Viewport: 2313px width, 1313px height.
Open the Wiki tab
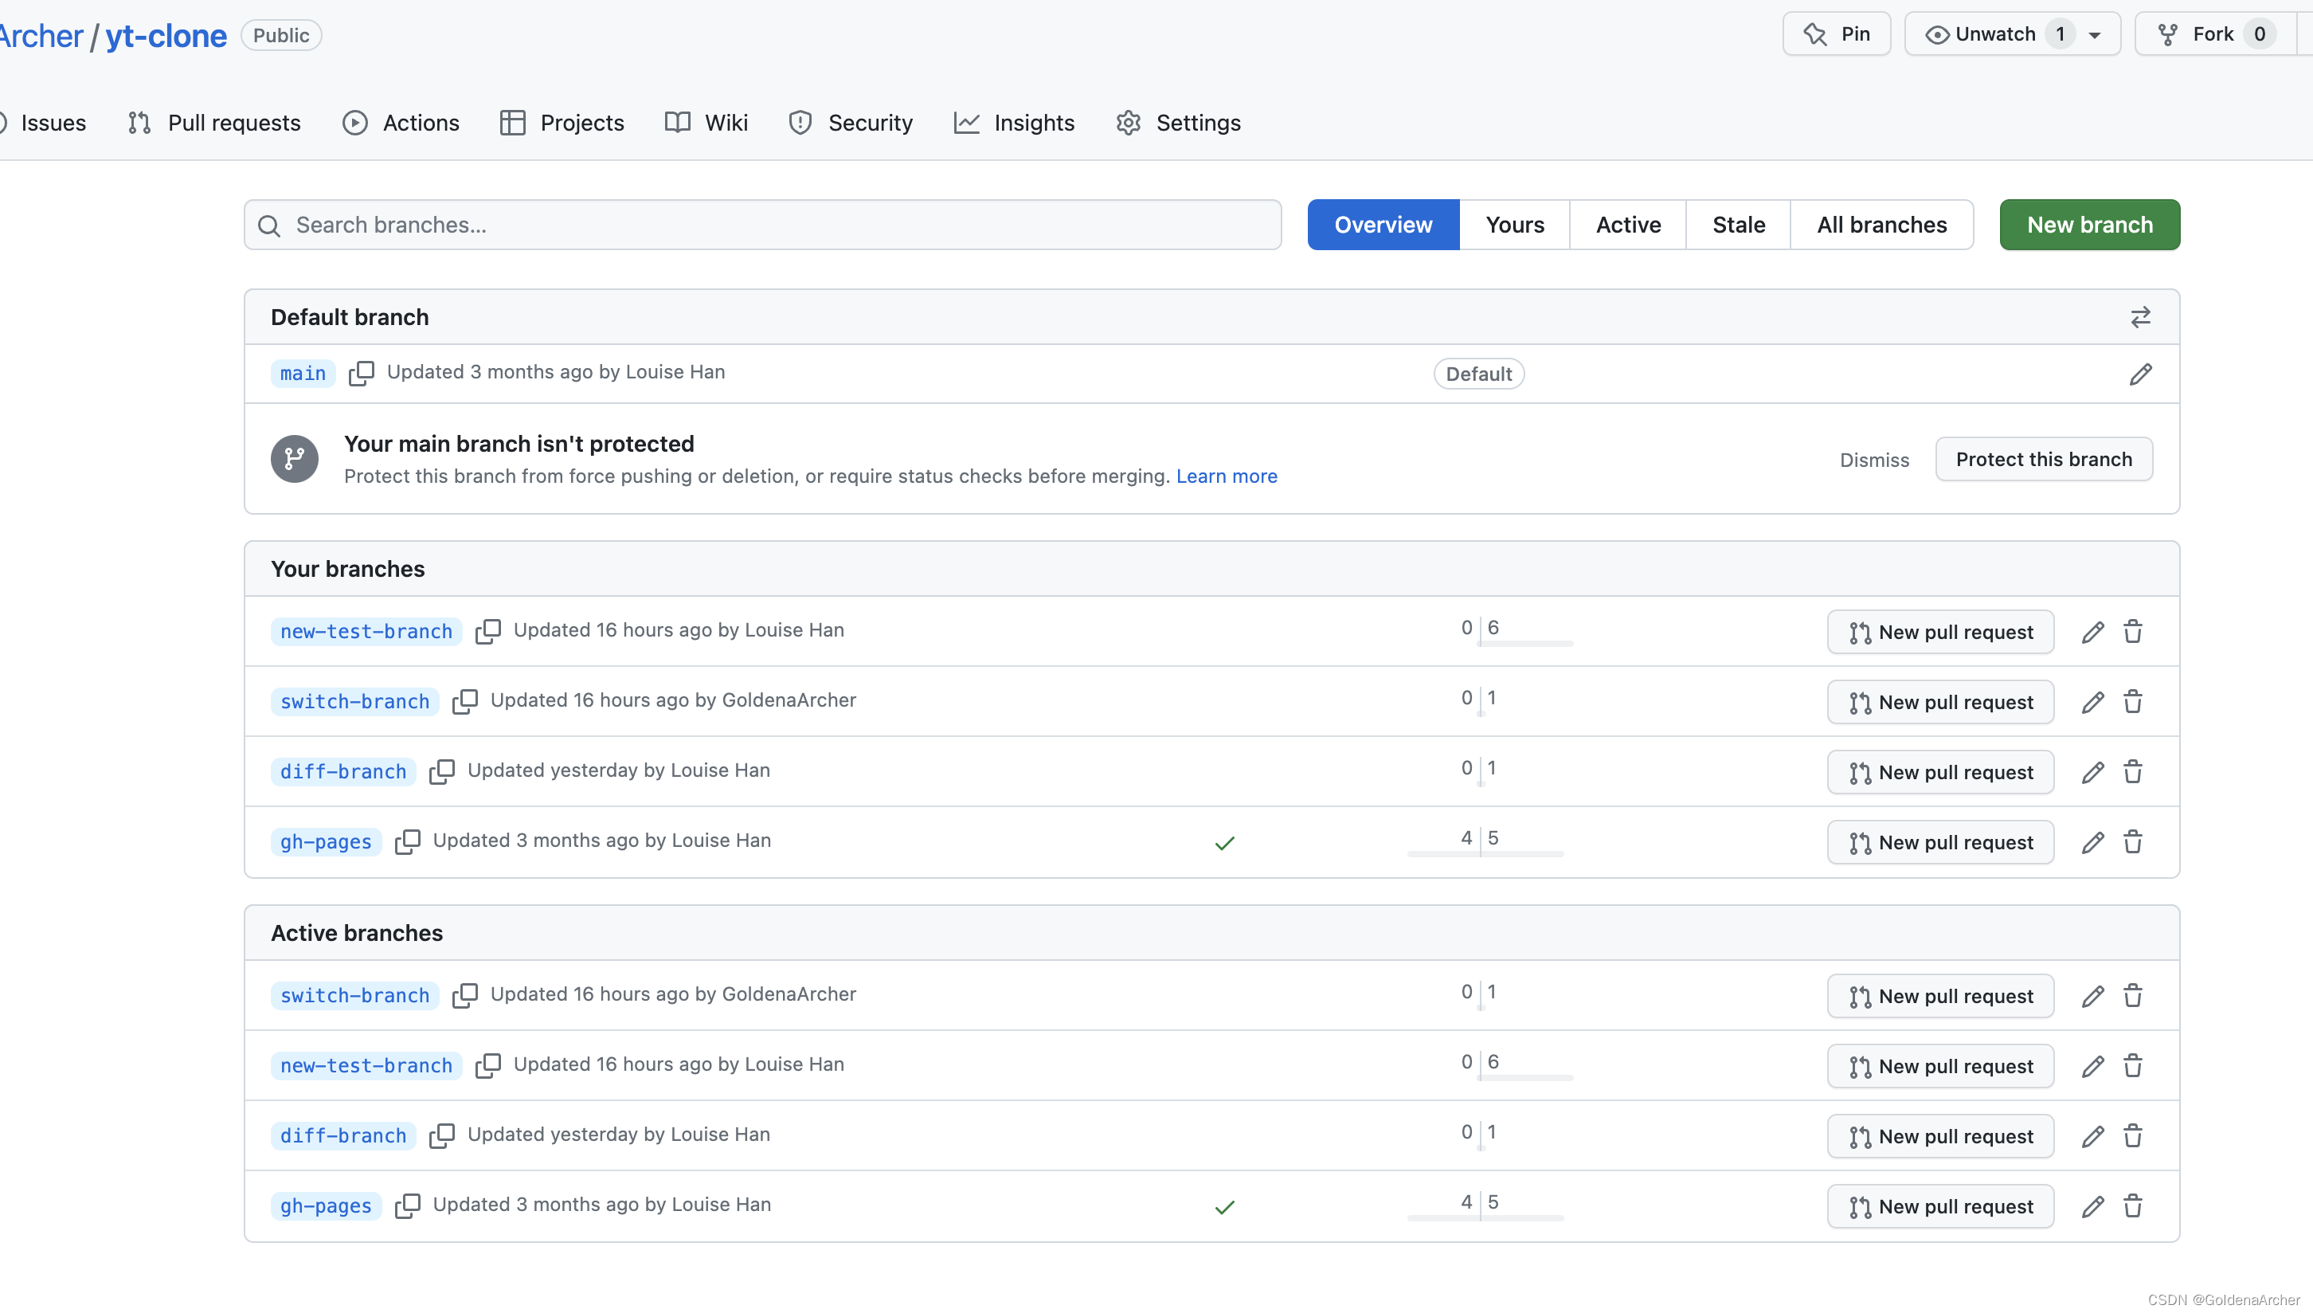[x=706, y=123]
